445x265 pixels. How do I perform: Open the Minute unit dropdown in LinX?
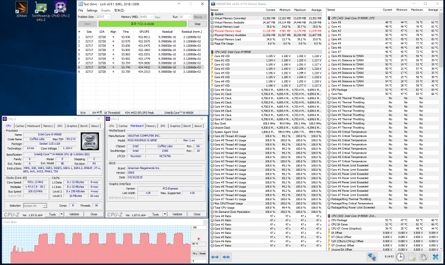205,17
